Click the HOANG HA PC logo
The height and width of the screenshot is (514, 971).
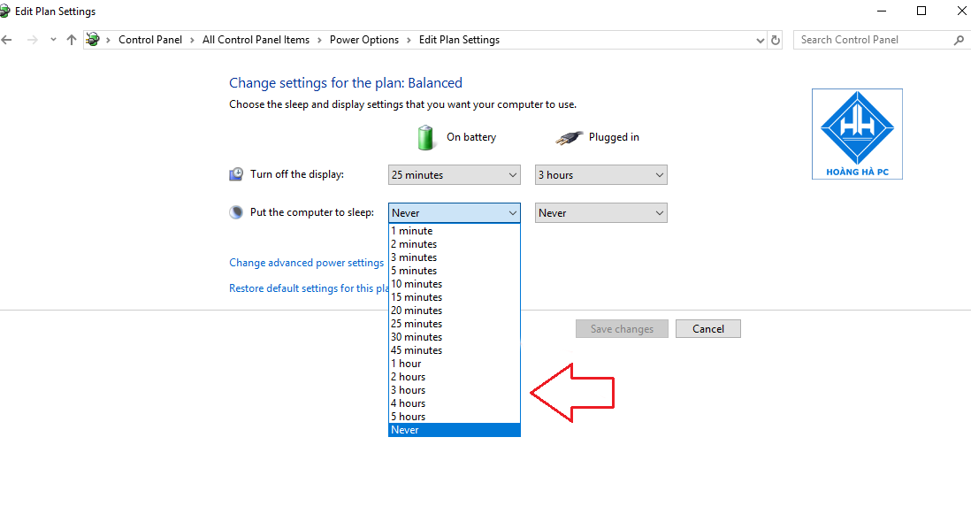pyautogui.click(x=856, y=134)
